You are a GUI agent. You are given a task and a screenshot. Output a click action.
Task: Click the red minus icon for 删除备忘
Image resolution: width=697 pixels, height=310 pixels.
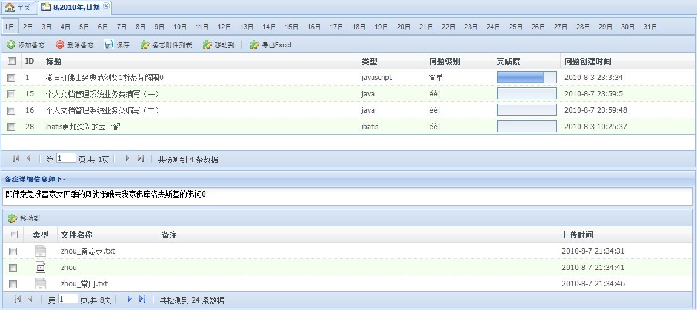coord(60,44)
